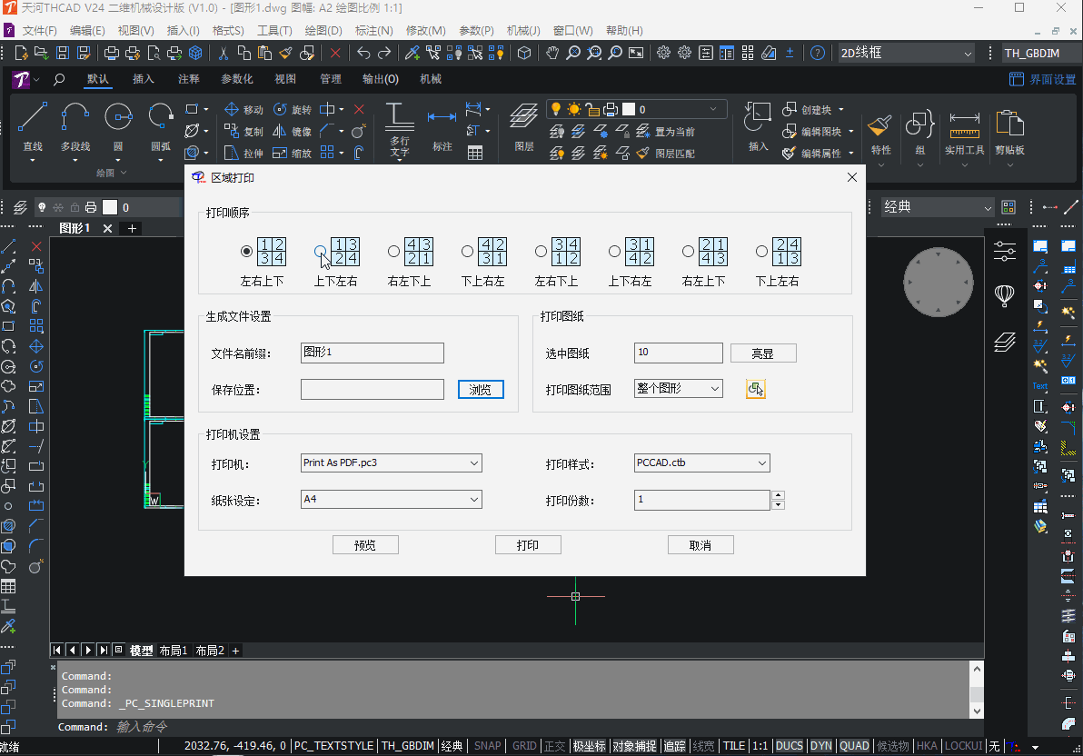Click the 打印 print button
This screenshot has height=756, width=1083.
tap(528, 545)
